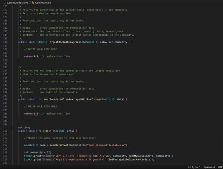Click '// WRITE YOUR CODE HERE' on line 188
The width and height of the screenshot is (223, 169).
[40, 49]
